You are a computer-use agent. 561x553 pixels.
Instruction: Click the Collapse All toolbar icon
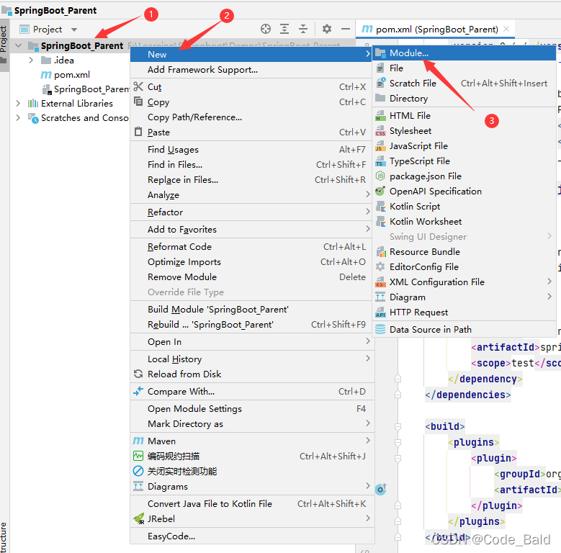303,29
